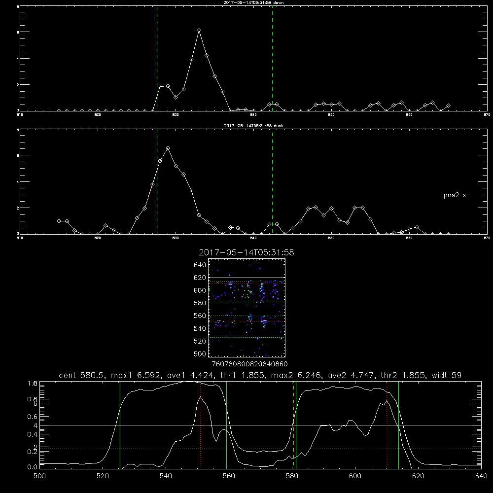Click the '0.0' y-axis label of bottom plot
Image resolution: width=493 pixels, height=493 pixels.
(x=33, y=467)
